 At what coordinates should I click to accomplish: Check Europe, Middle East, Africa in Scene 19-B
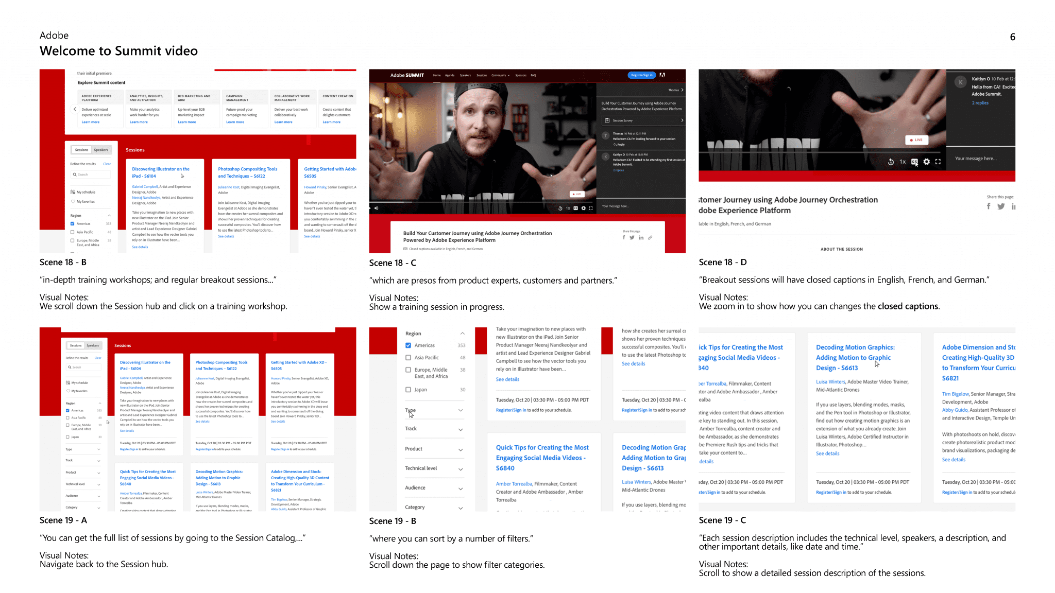[408, 370]
